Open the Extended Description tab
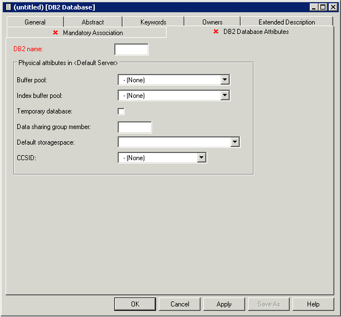Viewport: 341px width, 317px height. coord(286,22)
